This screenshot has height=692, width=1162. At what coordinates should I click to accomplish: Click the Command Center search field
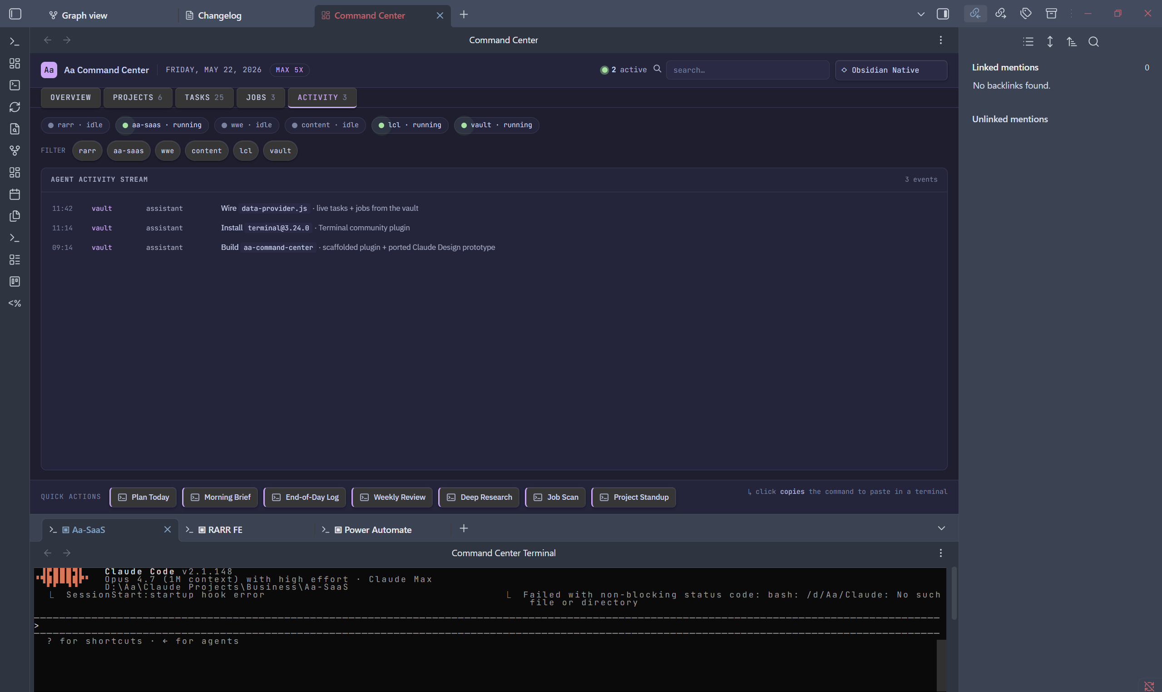[x=748, y=70]
